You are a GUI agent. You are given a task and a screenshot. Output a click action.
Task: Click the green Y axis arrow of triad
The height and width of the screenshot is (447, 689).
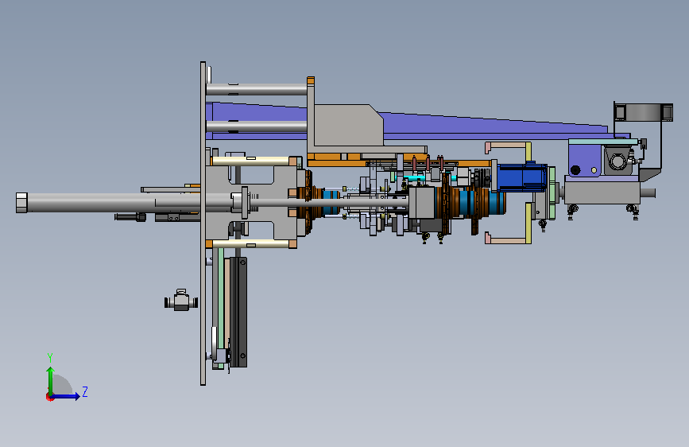pos(51,380)
